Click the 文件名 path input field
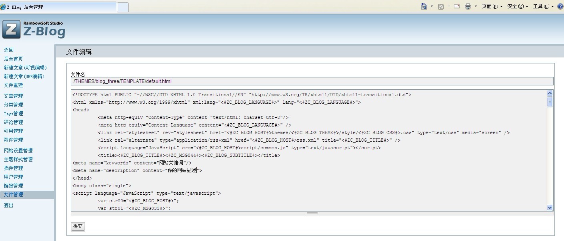The image size is (564, 241). click(x=312, y=81)
